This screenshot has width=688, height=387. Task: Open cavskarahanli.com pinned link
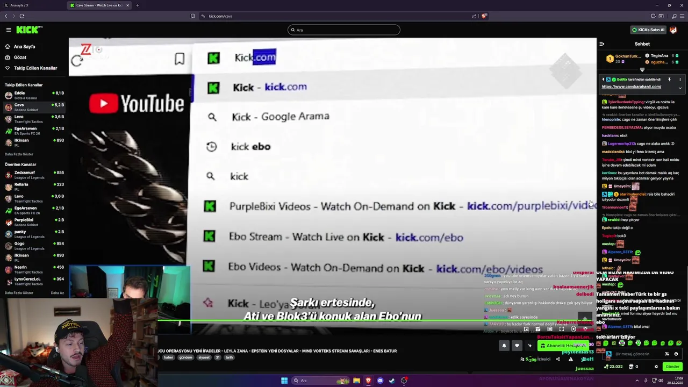tap(631, 87)
